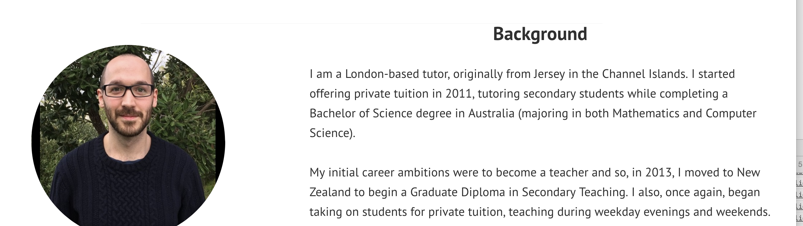Click the word Zealand
The image size is (803, 226).
(x=330, y=192)
